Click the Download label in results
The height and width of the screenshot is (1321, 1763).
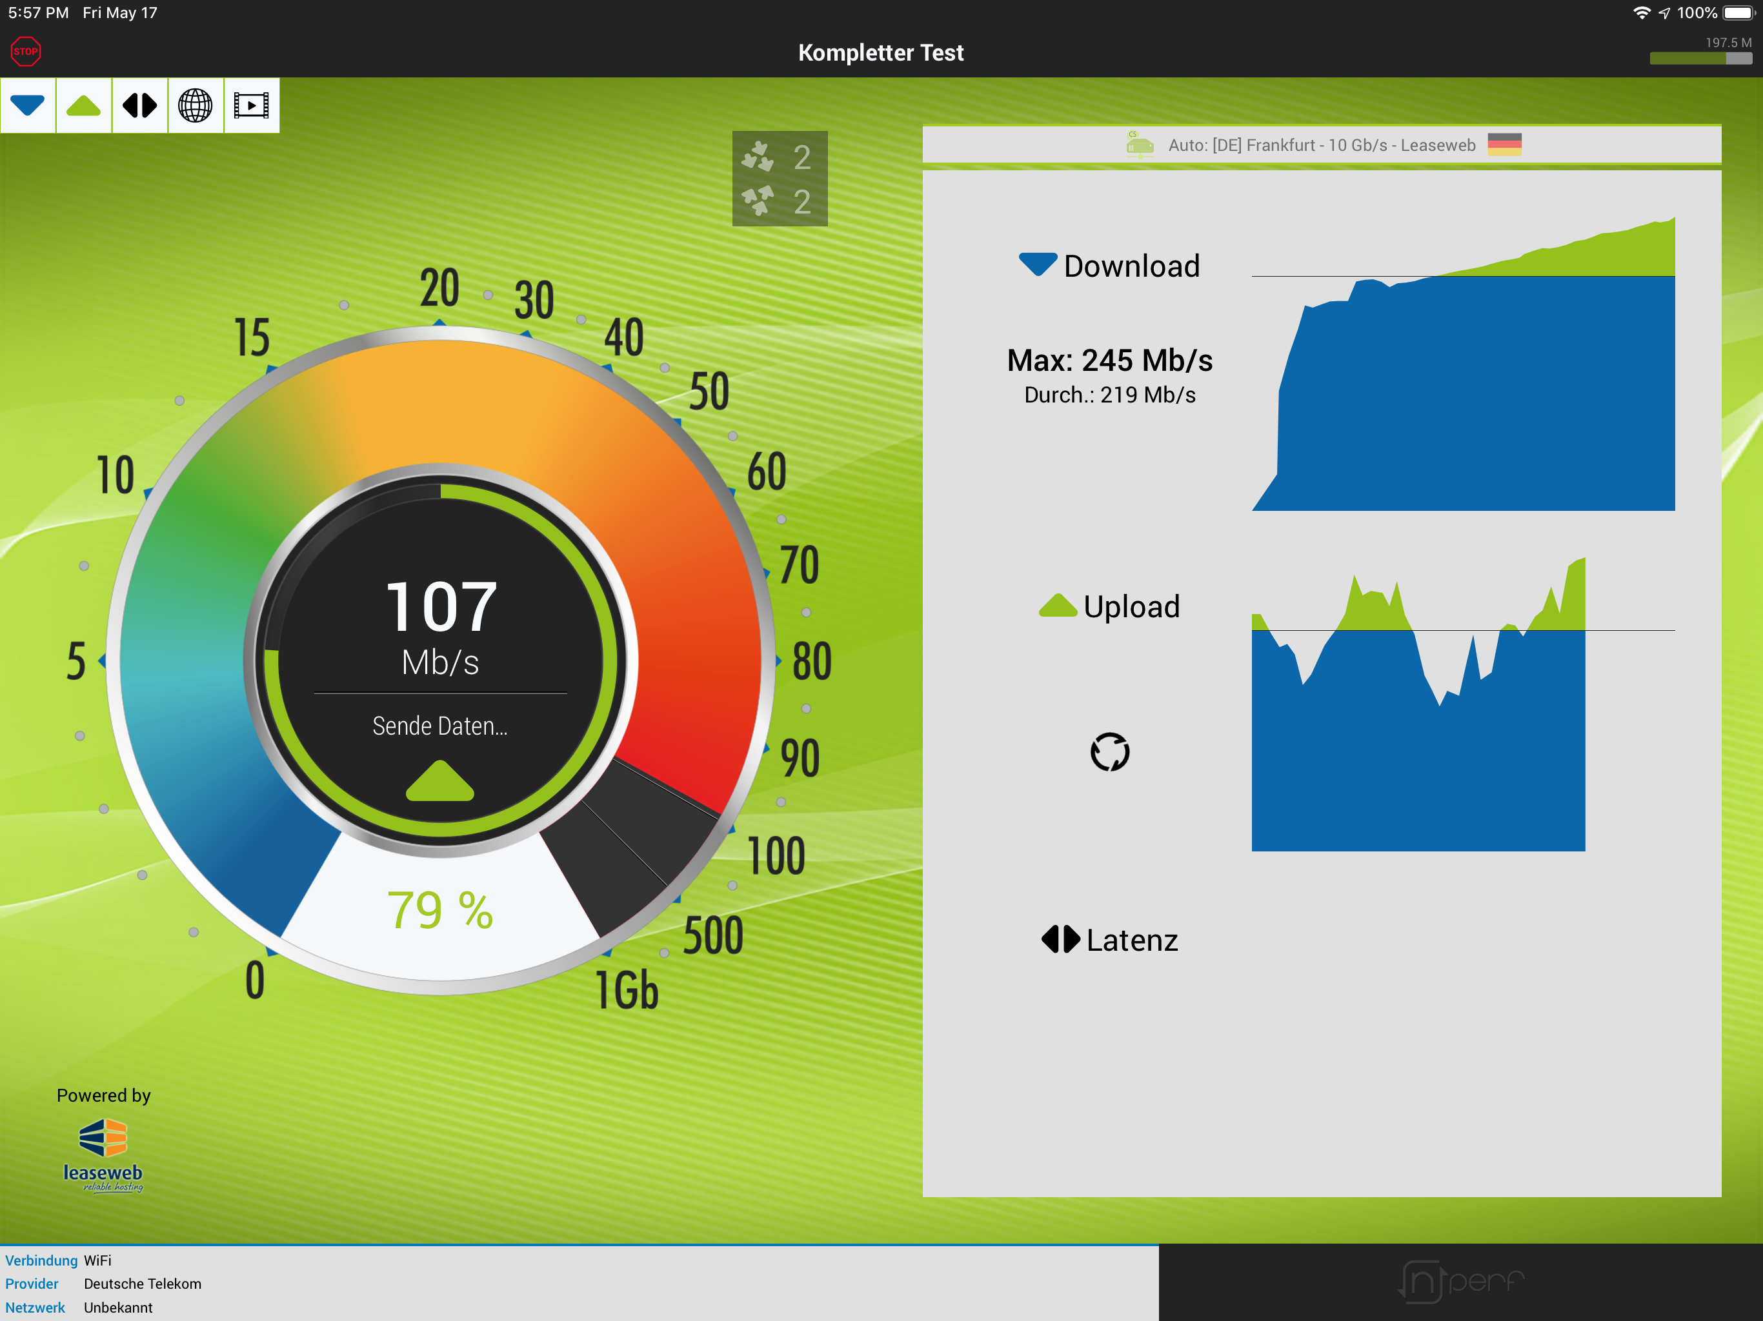click(1132, 266)
